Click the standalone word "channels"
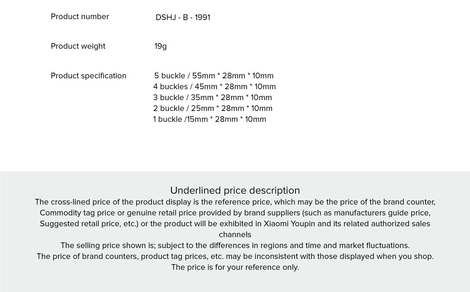The image size is (470, 292). 235,235
